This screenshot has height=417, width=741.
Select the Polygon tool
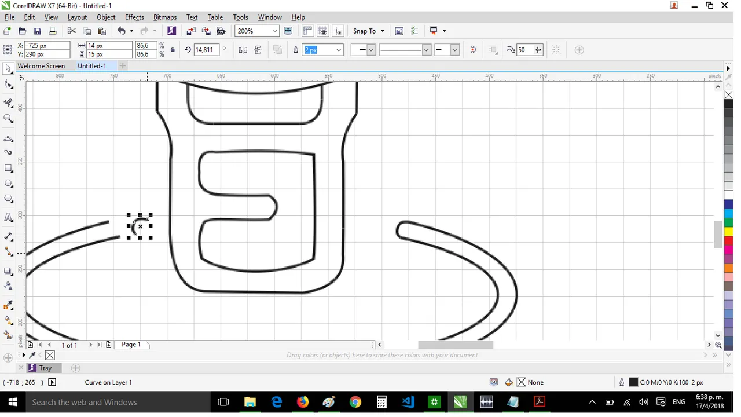[8, 199]
